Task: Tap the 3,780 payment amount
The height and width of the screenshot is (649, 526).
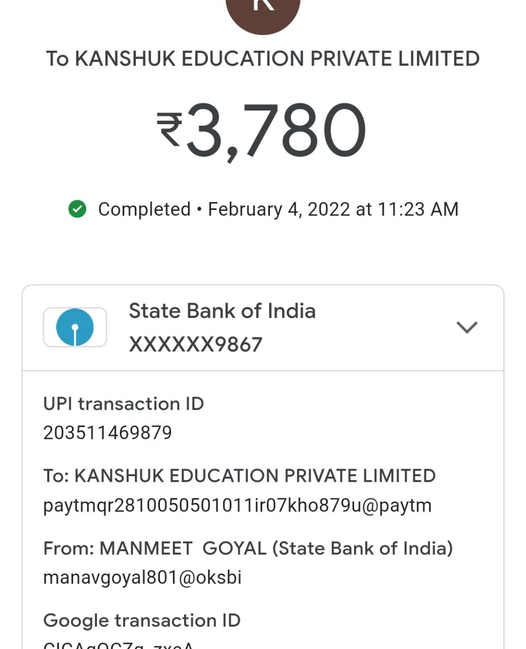Action: [x=276, y=131]
